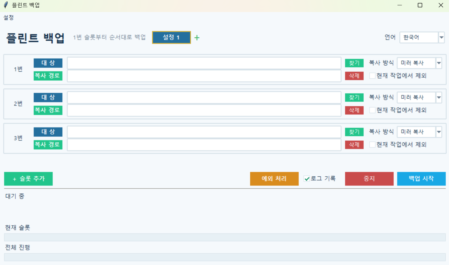Minimize the 플린트 백업 window

400,5
